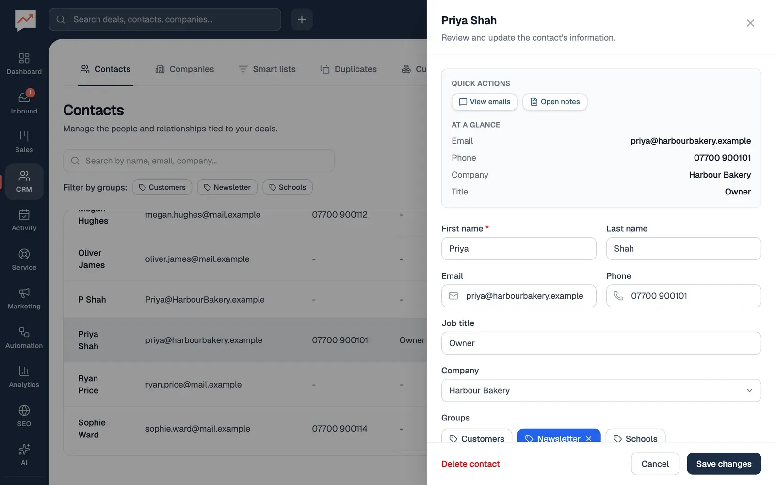
Task: Click the Job title field containing Owner
Action: 601,343
